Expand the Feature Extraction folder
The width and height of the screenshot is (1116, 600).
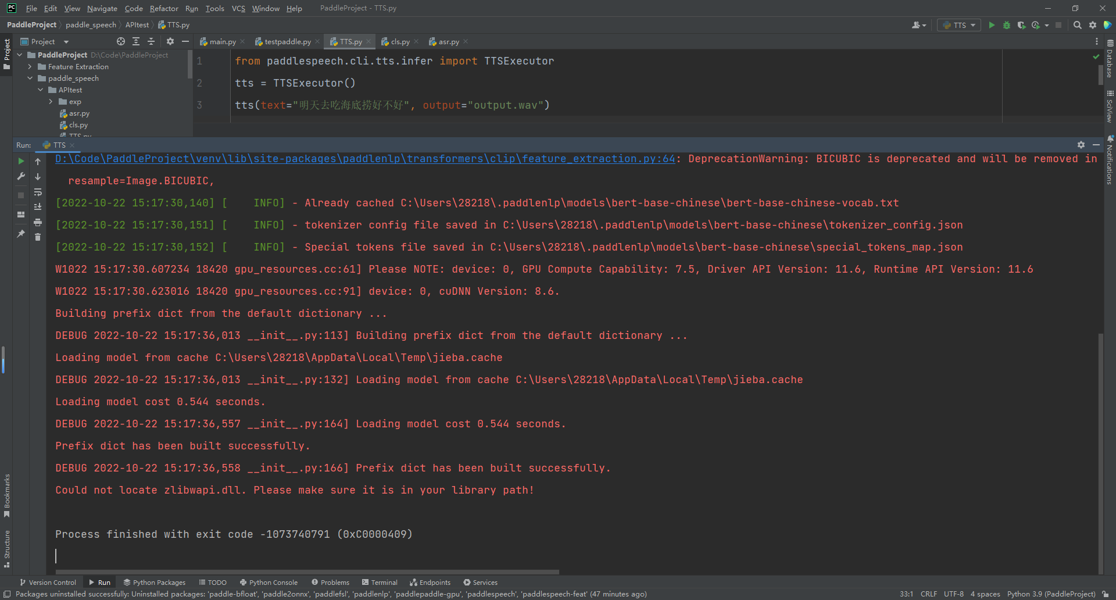(x=30, y=67)
